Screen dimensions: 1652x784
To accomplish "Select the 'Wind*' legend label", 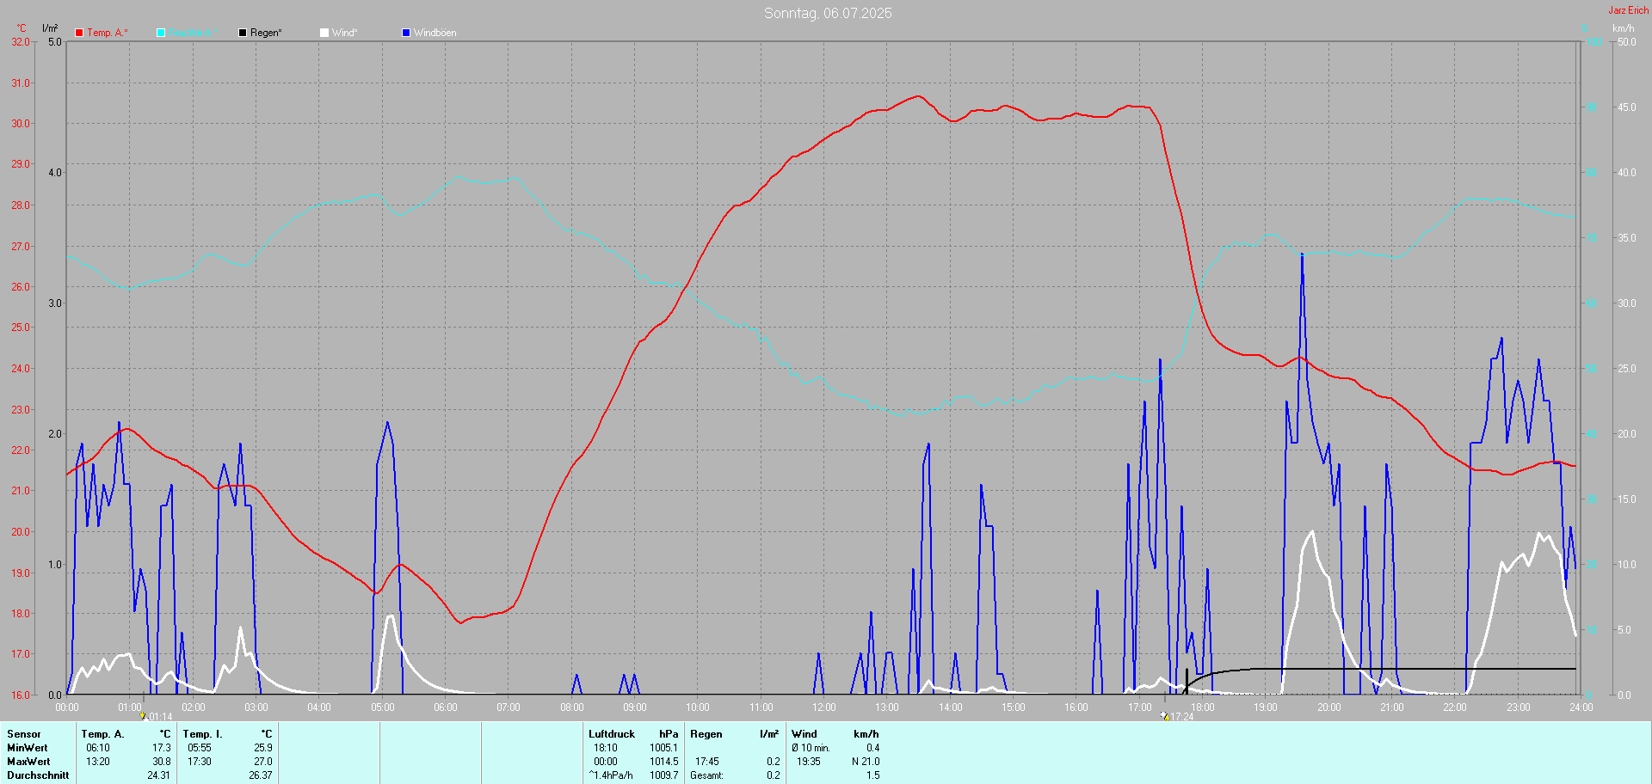I will pos(344,33).
